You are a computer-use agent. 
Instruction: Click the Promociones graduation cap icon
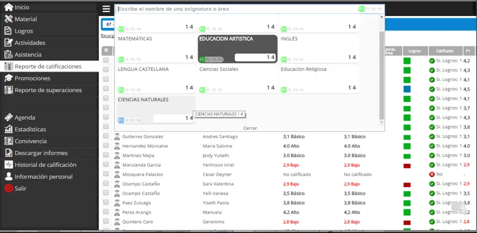[9, 78]
